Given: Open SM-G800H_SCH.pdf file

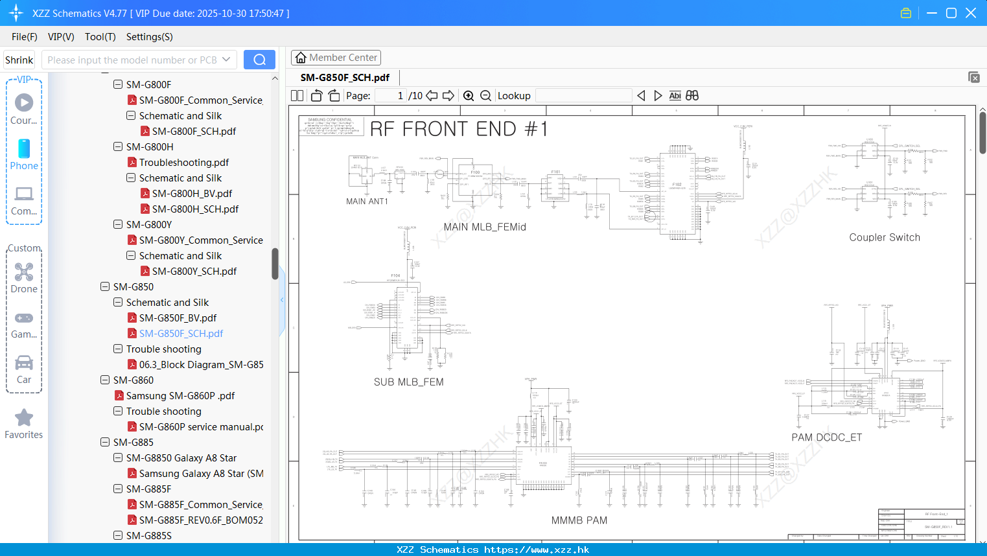Looking at the screenshot, I should [x=195, y=209].
